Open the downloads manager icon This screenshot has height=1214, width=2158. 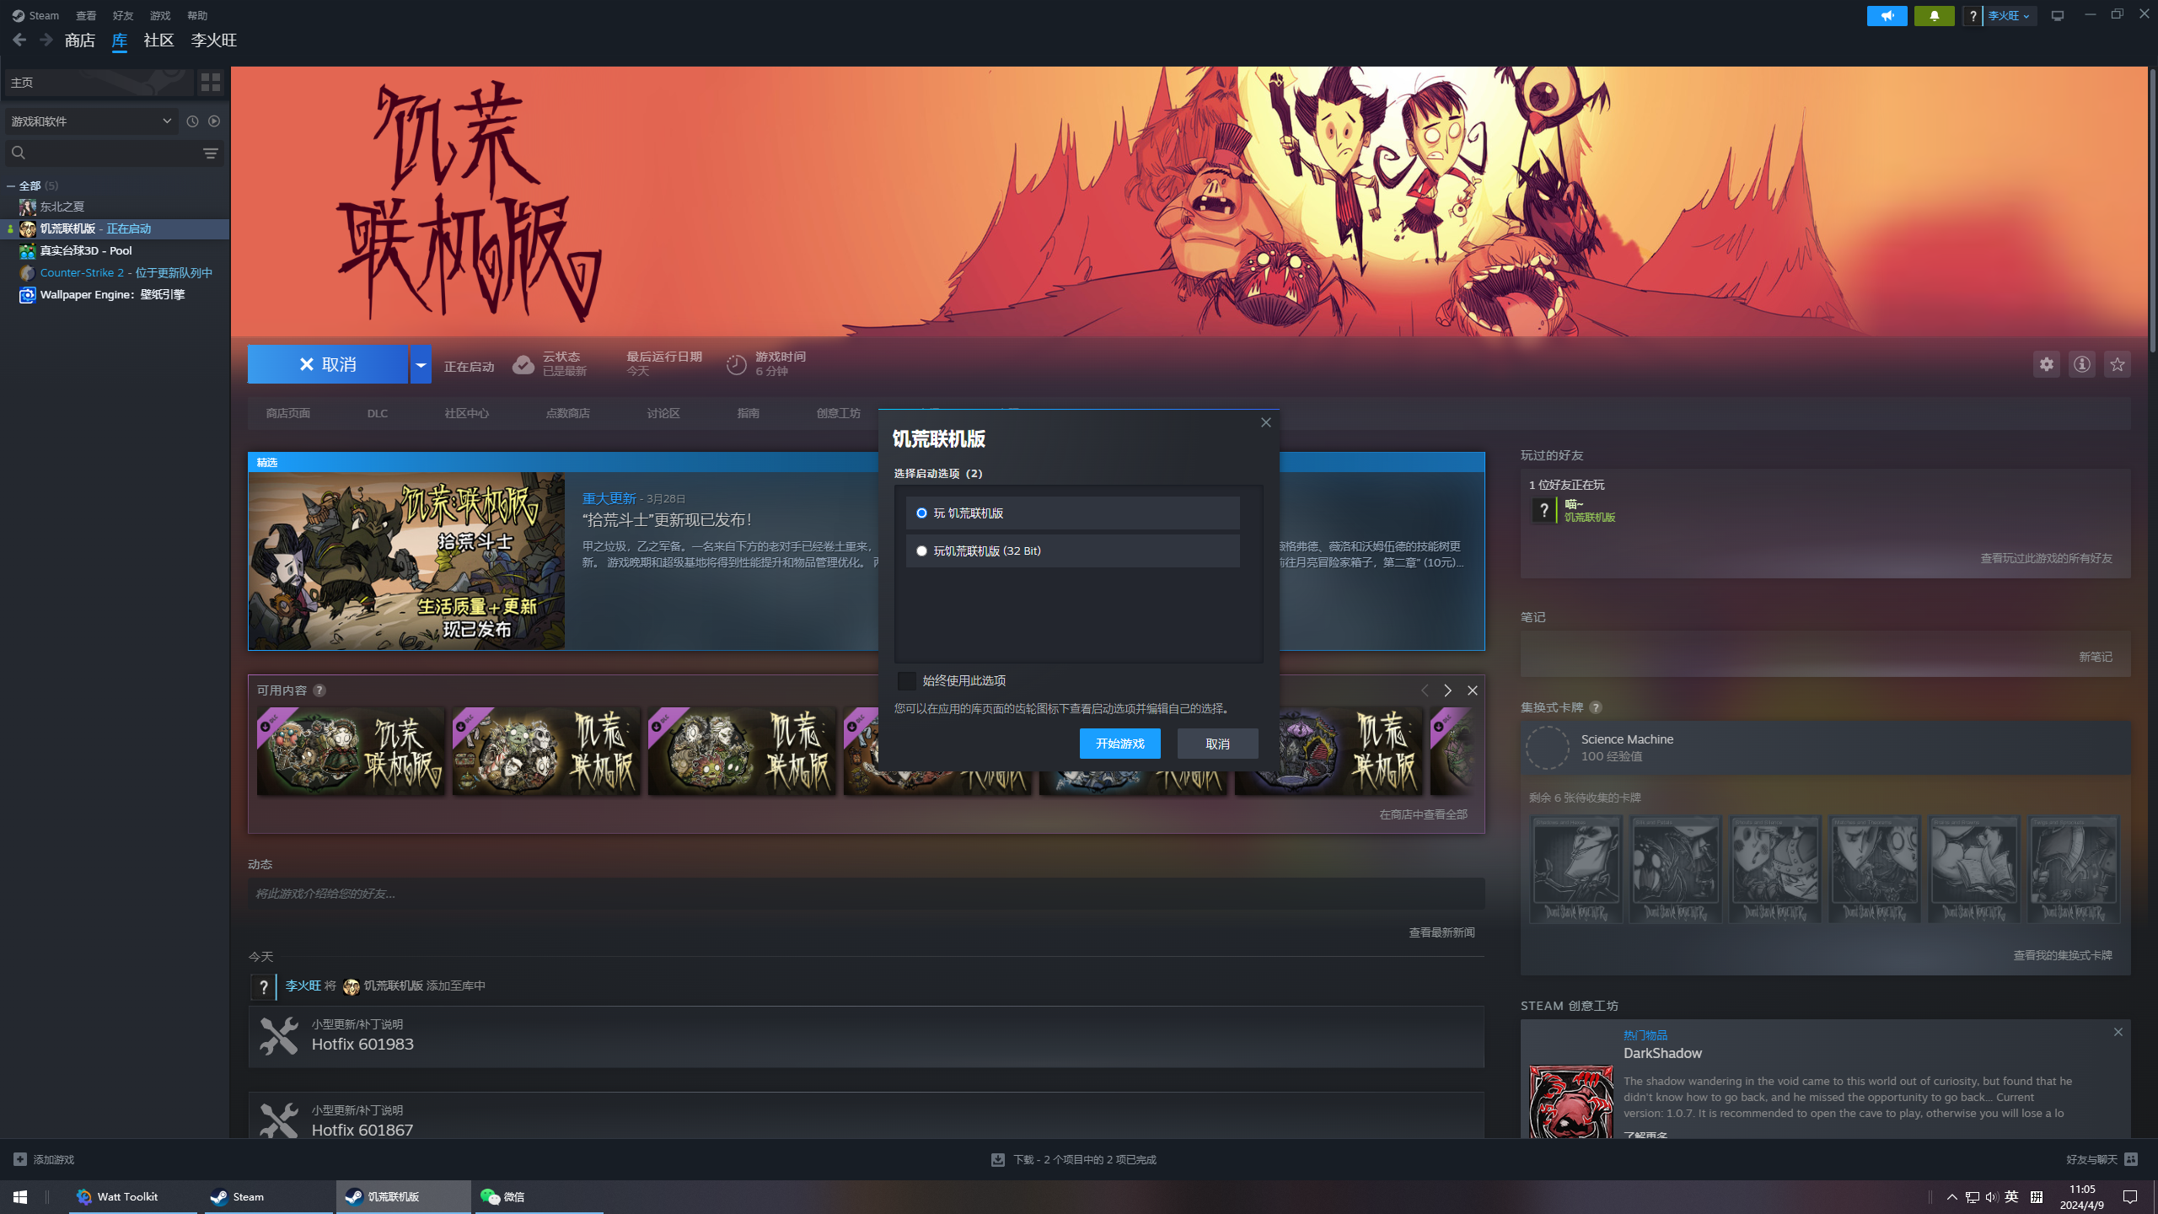998,1160
